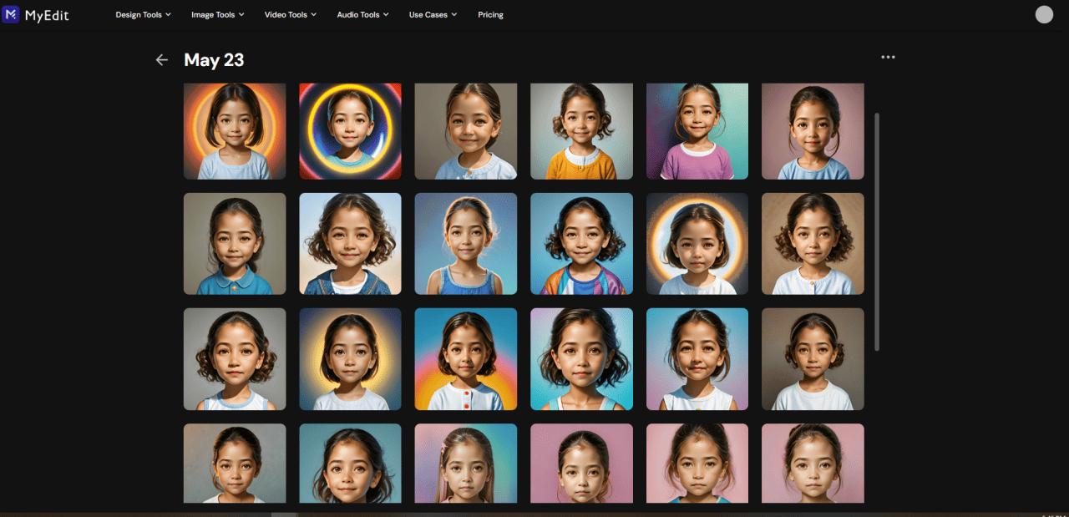The height and width of the screenshot is (517, 1069).
Task: Select the blue tank top portrait
Action: tap(466, 243)
